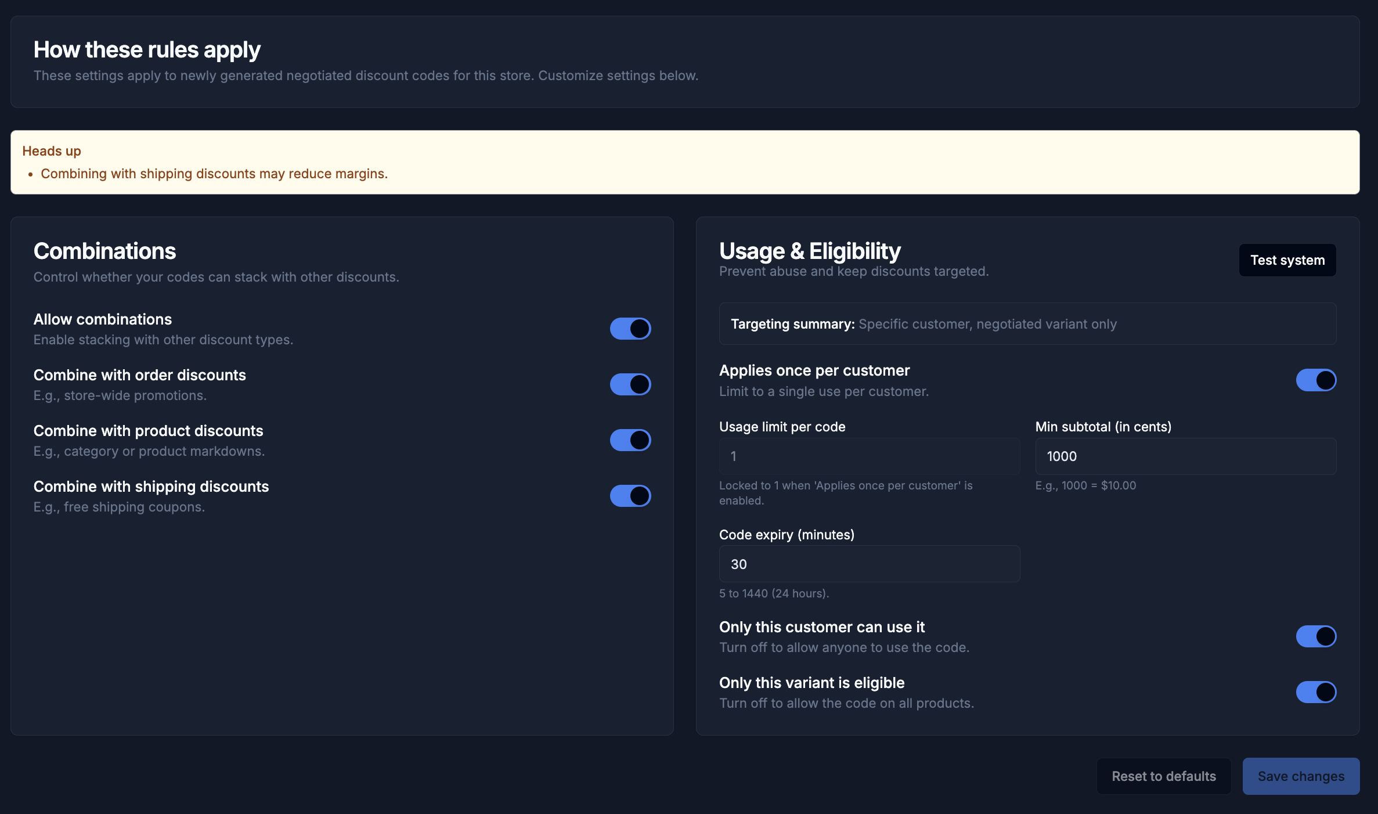1378x814 pixels.
Task: Click the Combinations section heading
Action: [x=104, y=250]
